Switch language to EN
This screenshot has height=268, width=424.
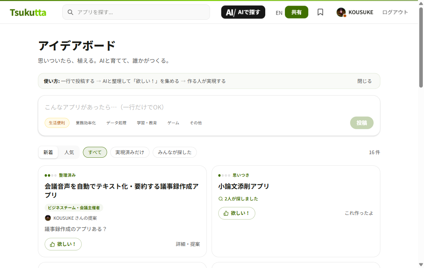279,13
